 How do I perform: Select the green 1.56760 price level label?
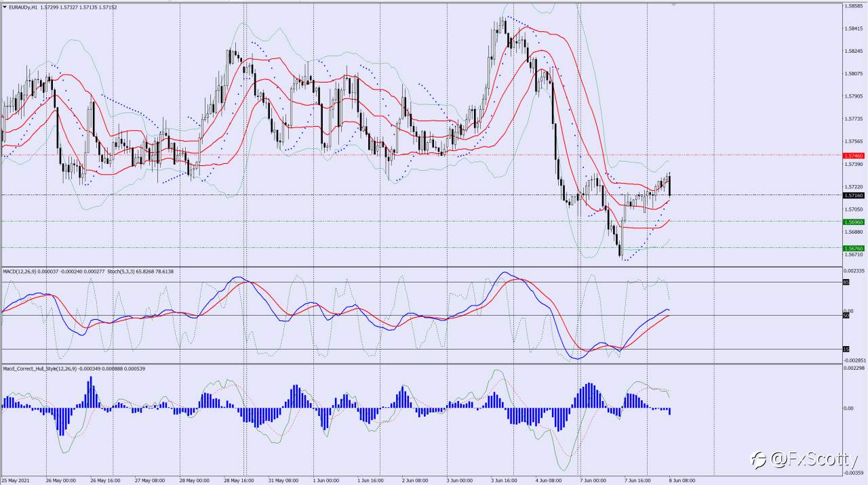(x=854, y=248)
